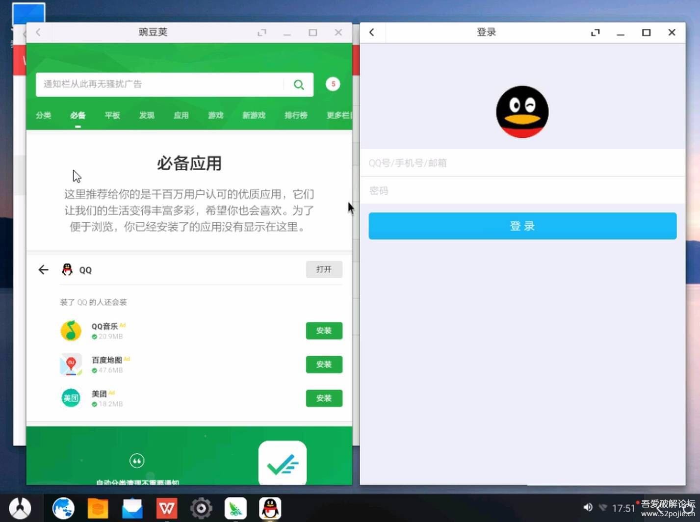The height and width of the screenshot is (522, 700).
Task: Click the search magnifier icon in Wandoujia
Action: pos(299,84)
